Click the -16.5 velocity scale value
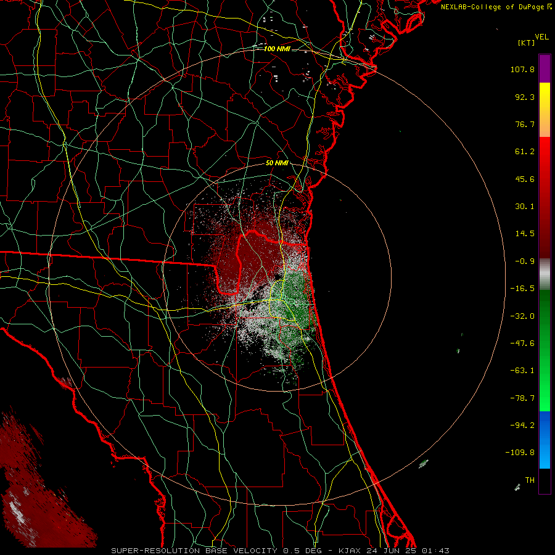555x555 pixels. (x=522, y=289)
